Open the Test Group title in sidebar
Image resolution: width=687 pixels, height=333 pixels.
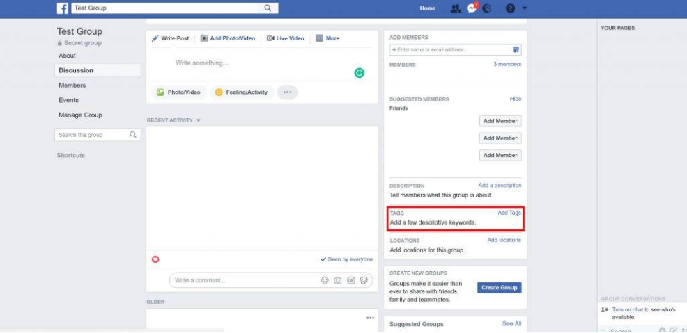[x=79, y=31]
